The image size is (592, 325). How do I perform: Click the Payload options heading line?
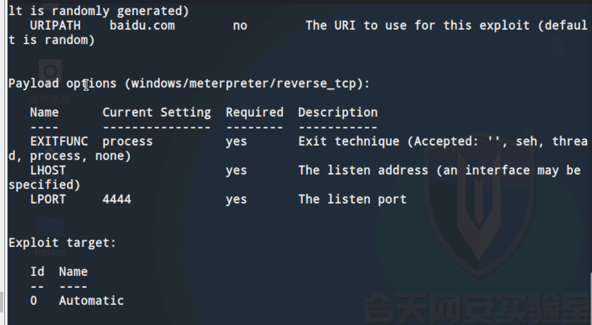pyautogui.click(x=62, y=83)
